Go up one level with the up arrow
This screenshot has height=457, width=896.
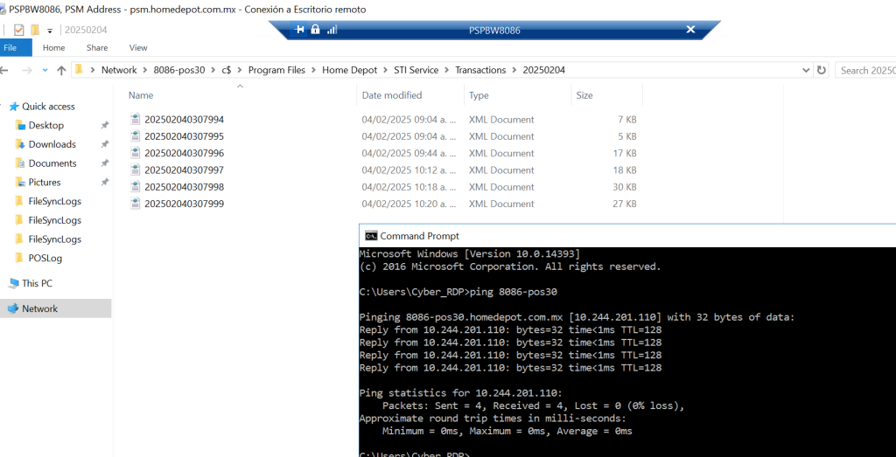(62, 70)
